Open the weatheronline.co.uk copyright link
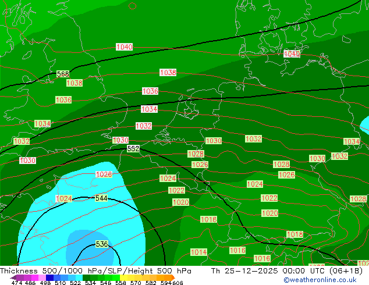Viewport: 369px width, 285px height. point(320,280)
